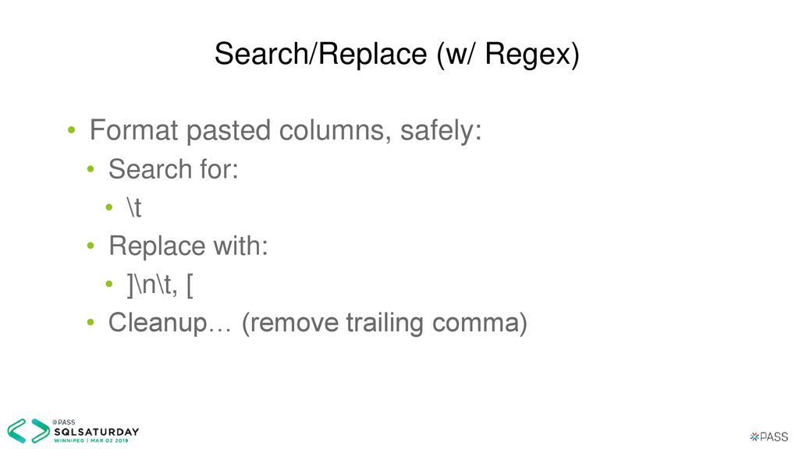Click the \t search pattern text
Screen dimensions: 799x449
pyautogui.click(x=134, y=207)
